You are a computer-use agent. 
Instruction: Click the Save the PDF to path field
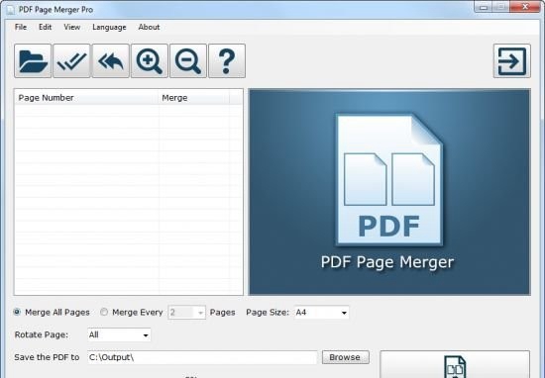tap(202, 357)
